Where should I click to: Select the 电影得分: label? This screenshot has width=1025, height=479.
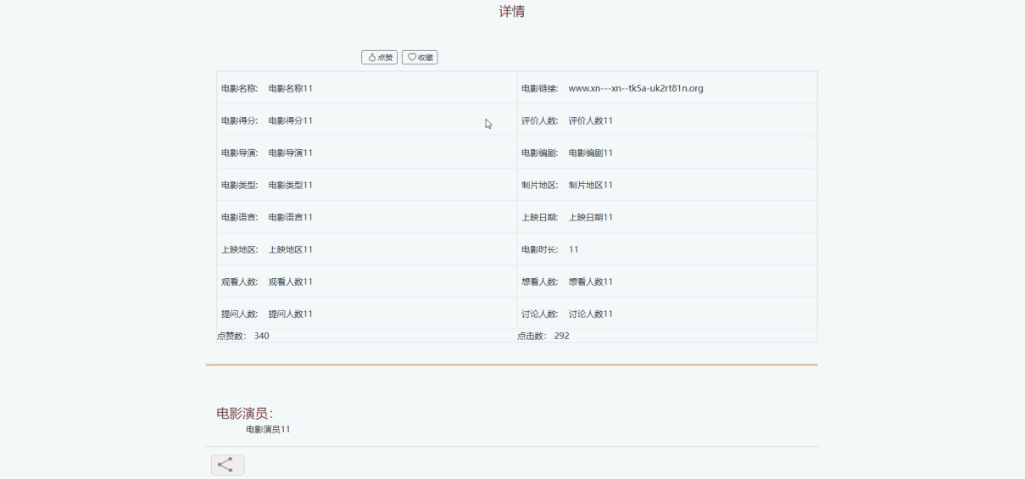pos(239,120)
